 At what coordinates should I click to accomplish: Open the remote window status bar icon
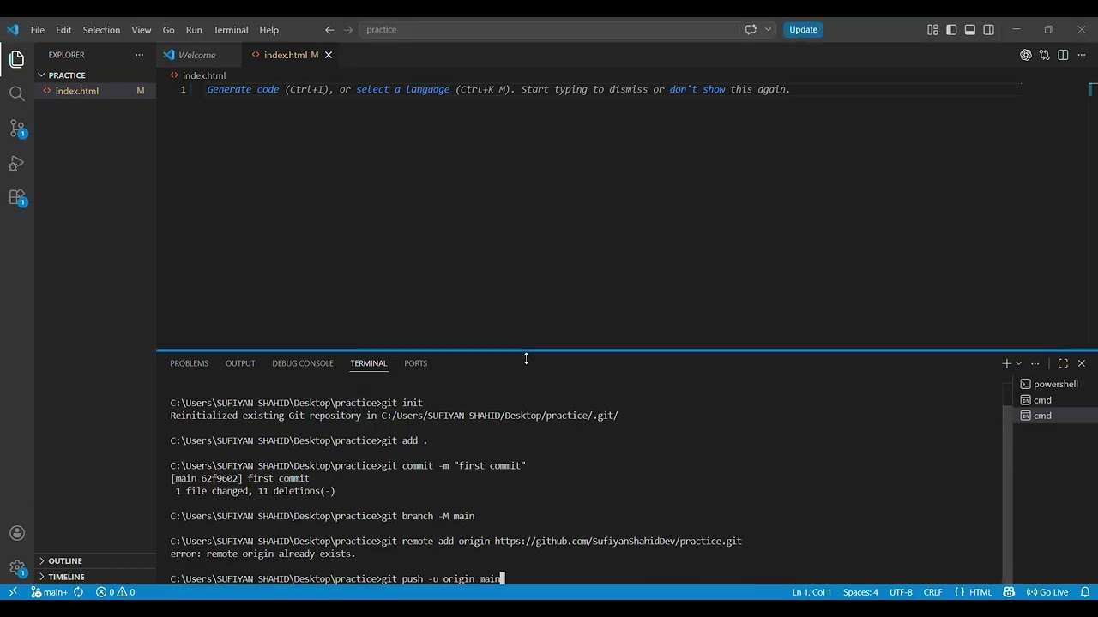tap(13, 592)
